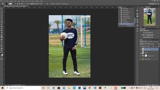Click the Navigator image thumbnail
The height and width of the screenshot is (90, 160).
point(149,17)
